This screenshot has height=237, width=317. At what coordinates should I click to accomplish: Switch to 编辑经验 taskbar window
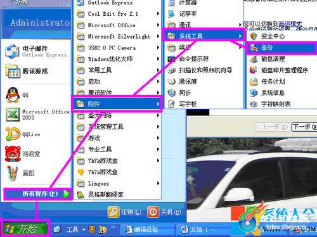point(147,229)
